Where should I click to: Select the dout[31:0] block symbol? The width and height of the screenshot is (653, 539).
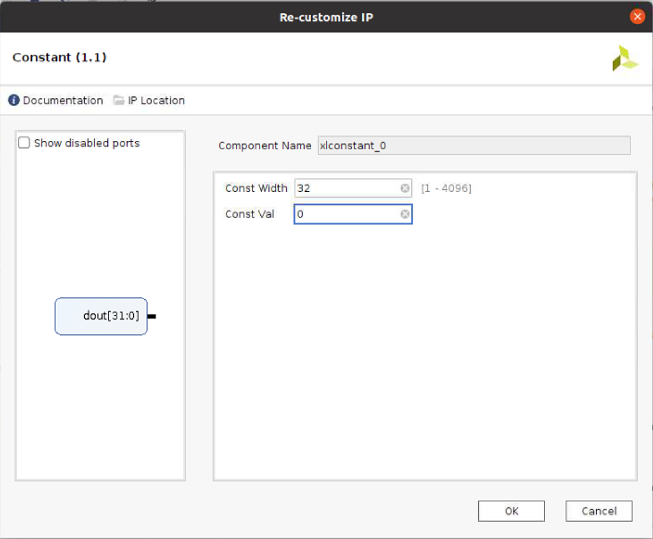point(101,316)
